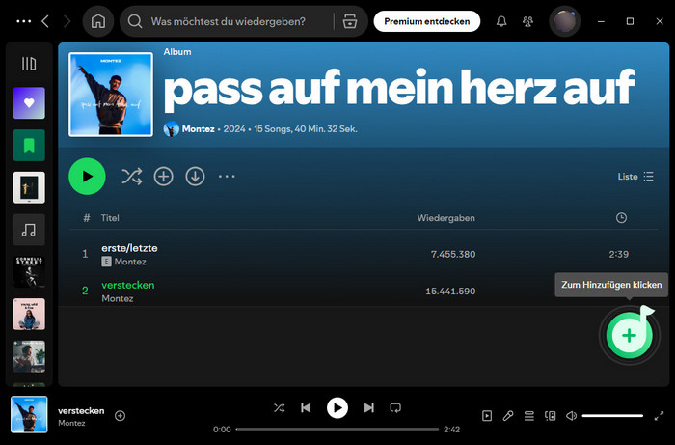675x445 pixels.
Task: Mute with the speaker icon
Action: (x=571, y=416)
